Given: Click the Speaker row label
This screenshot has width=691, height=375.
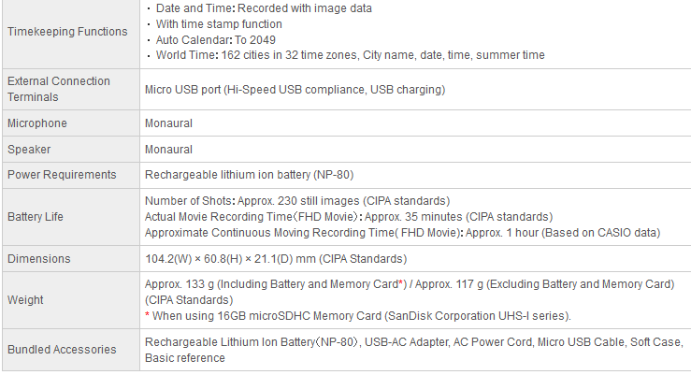Looking at the screenshot, I should point(29,150).
